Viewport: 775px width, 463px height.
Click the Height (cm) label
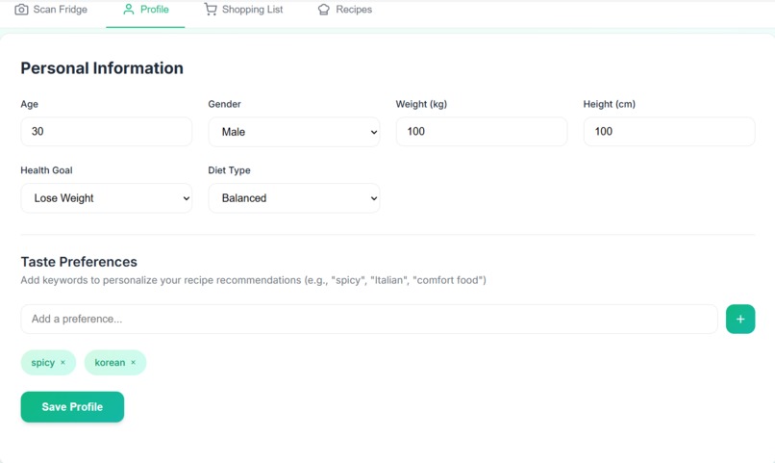609,104
